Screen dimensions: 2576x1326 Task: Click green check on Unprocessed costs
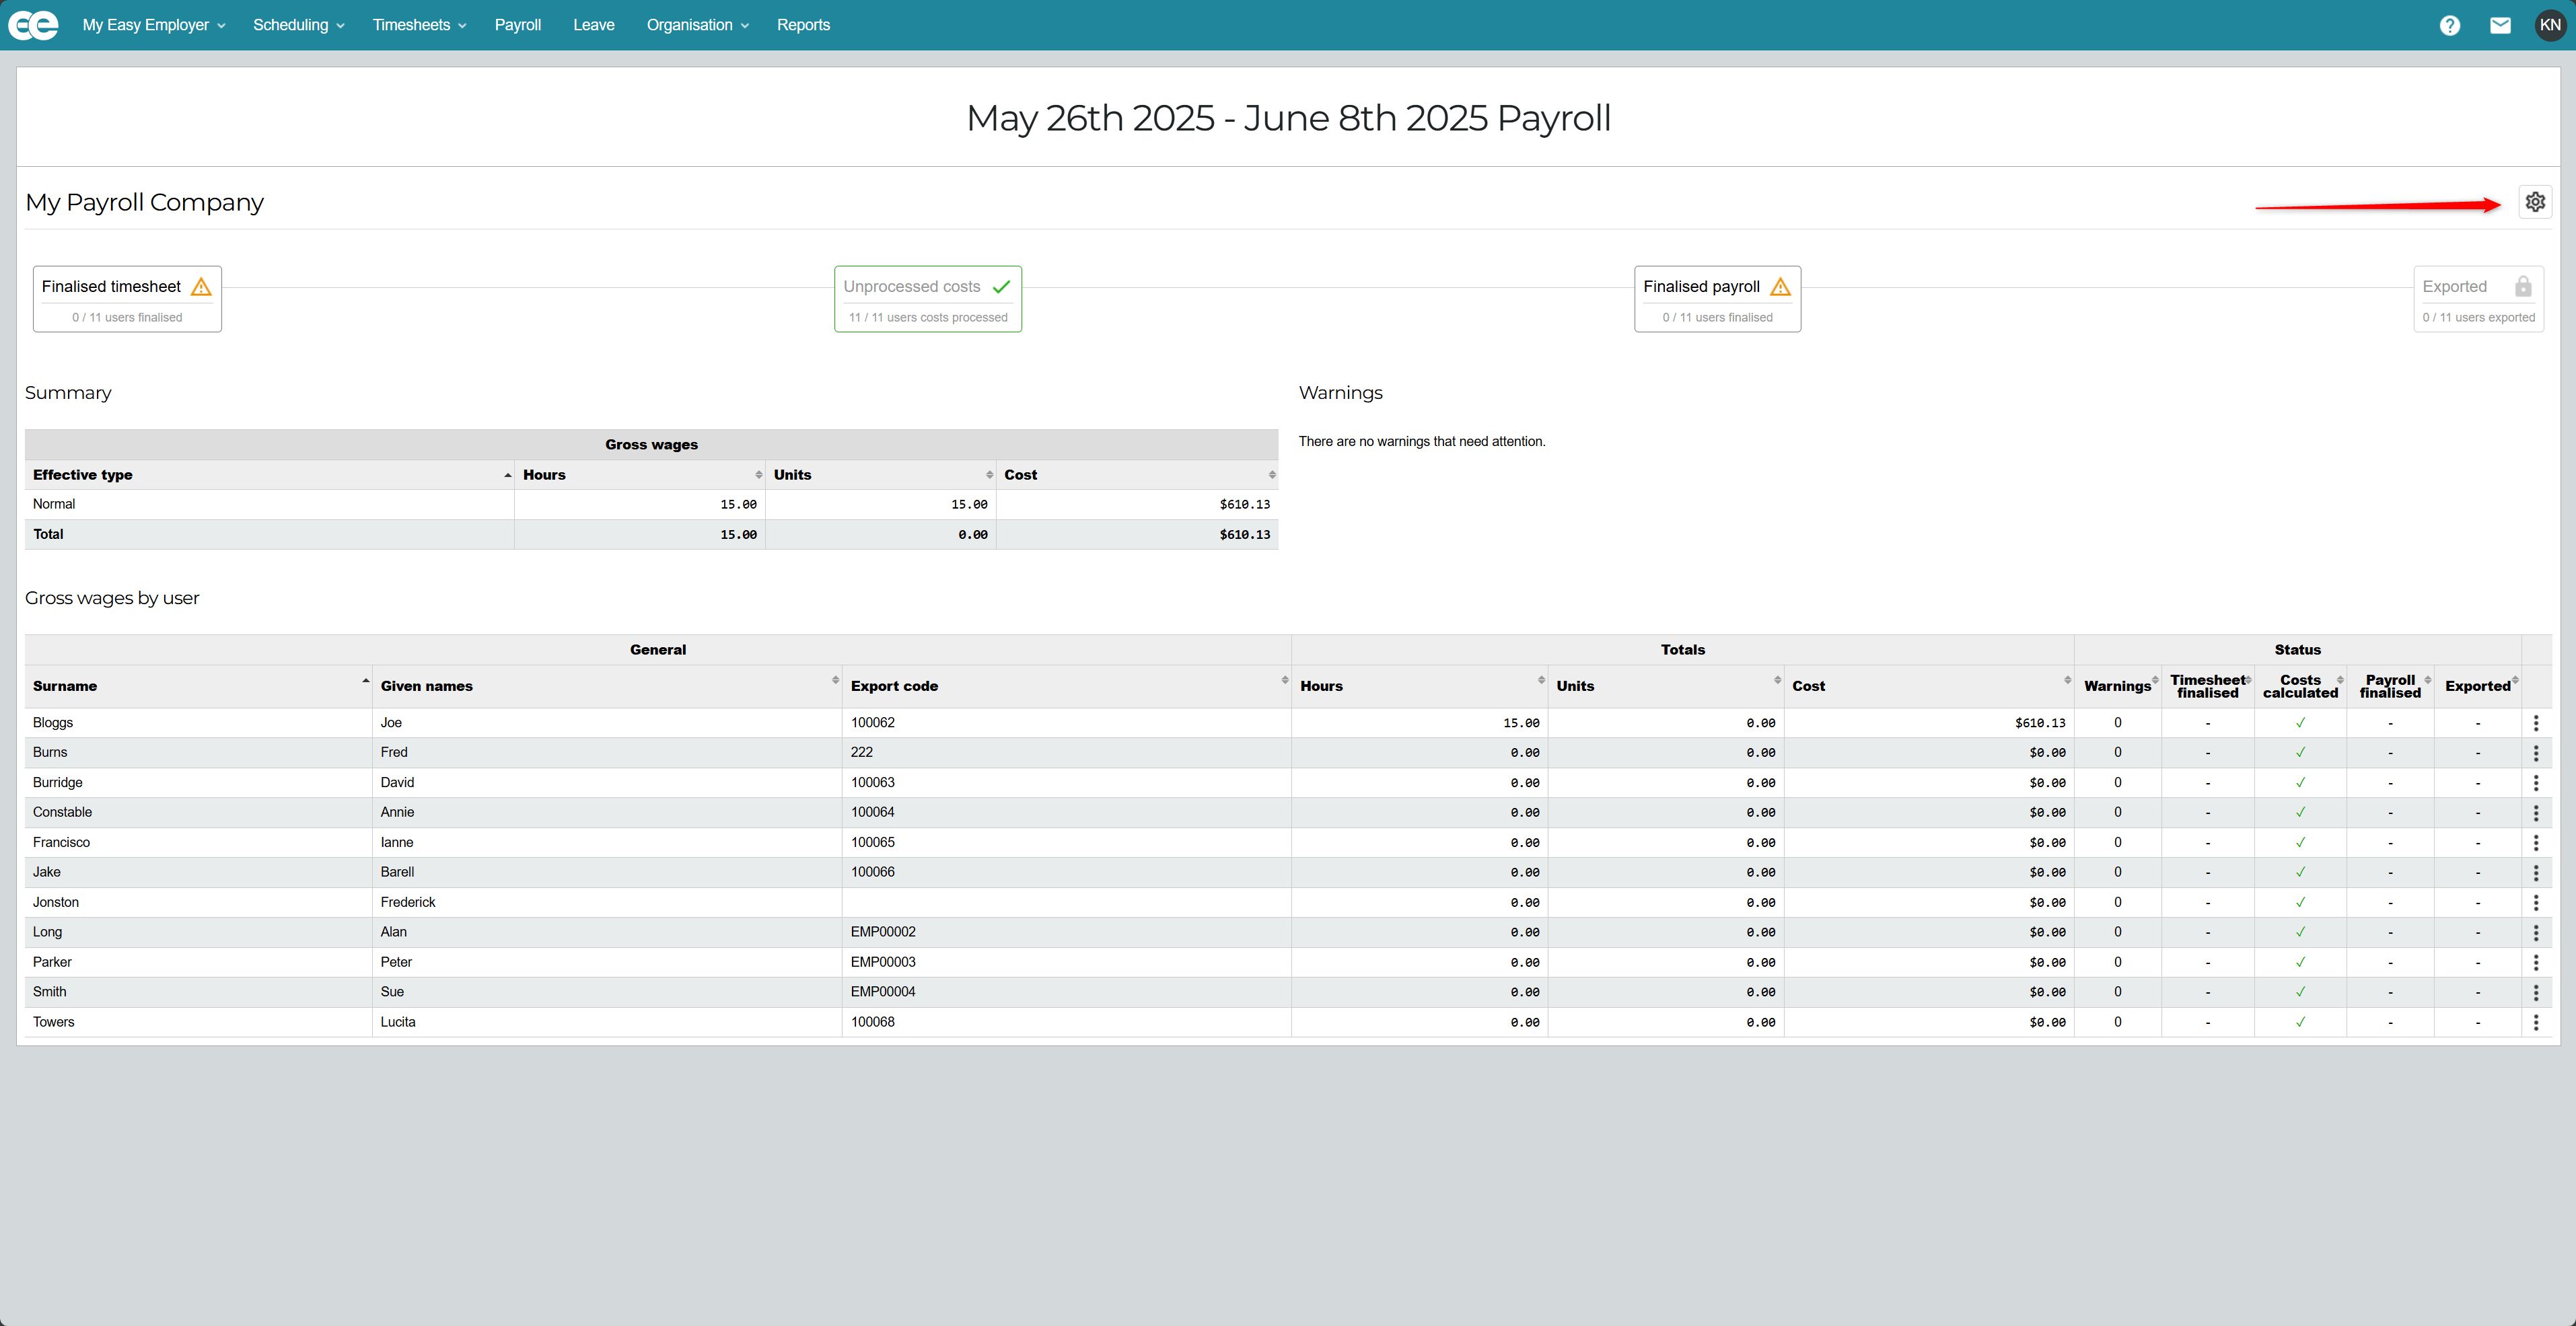tap(1001, 287)
